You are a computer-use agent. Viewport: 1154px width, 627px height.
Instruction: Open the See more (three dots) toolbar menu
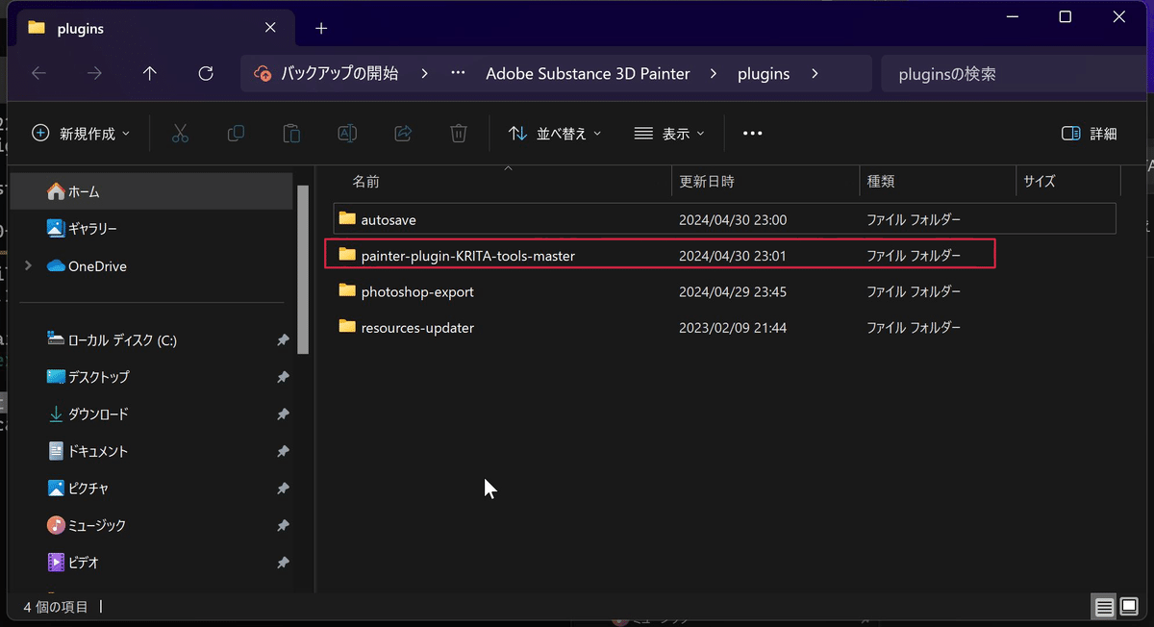coord(753,134)
